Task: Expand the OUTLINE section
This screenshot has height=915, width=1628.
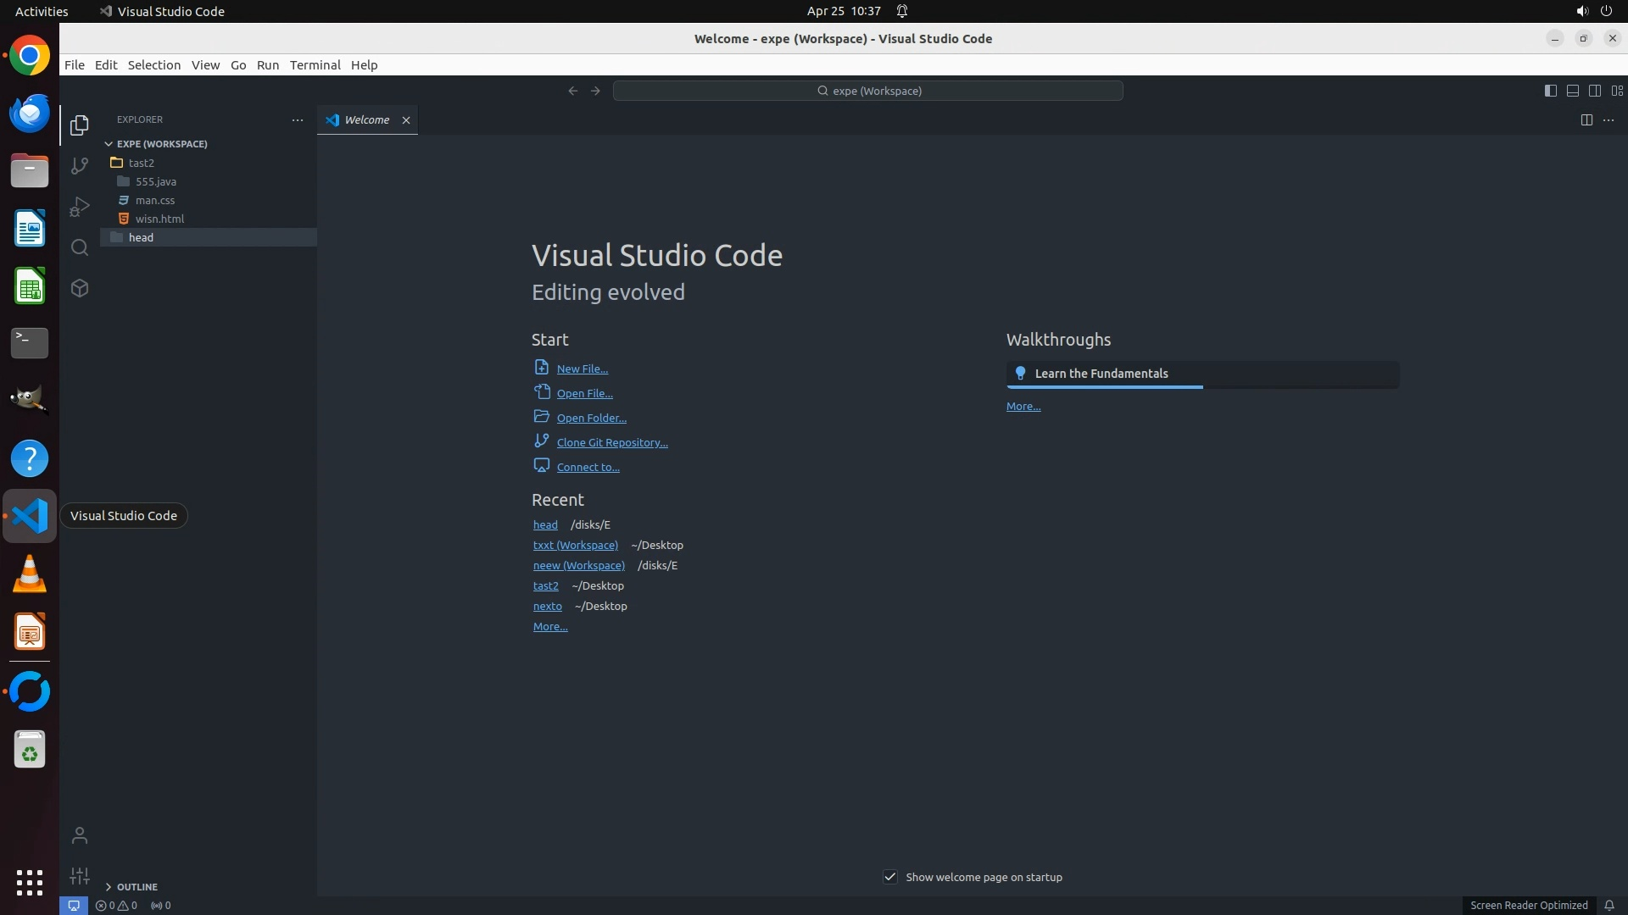Action: (x=137, y=886)
